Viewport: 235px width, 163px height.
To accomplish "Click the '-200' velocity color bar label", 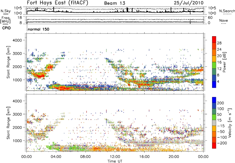I will [222, 143].
